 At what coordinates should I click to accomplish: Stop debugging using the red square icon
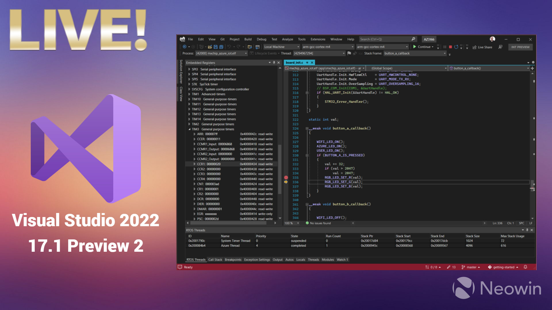click(x=451, y=47)
